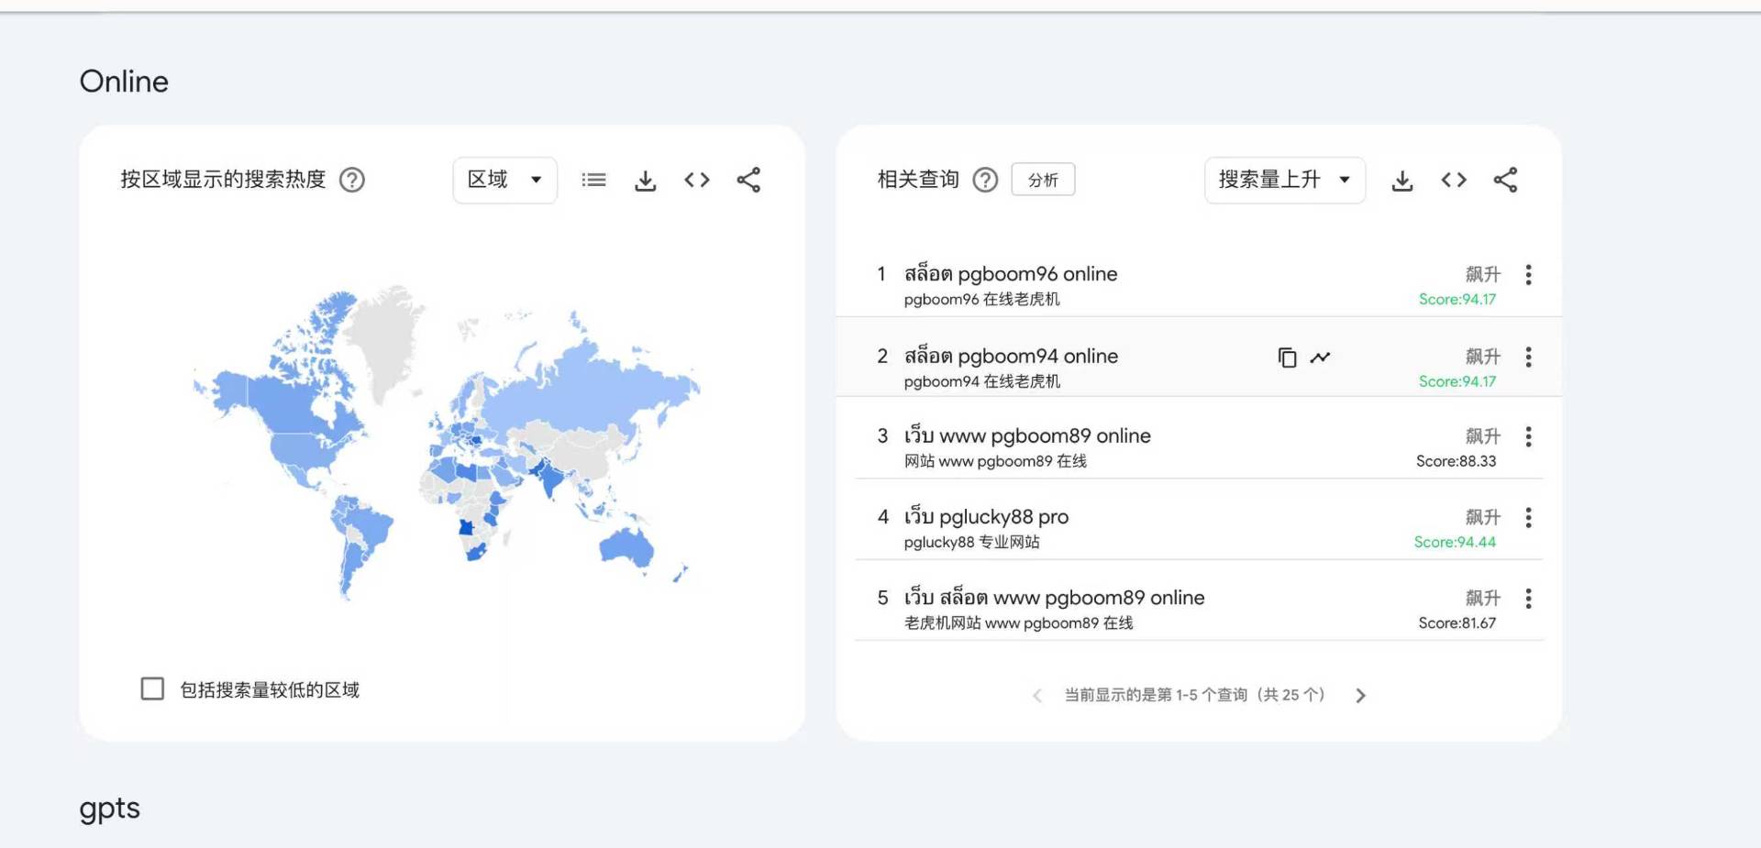Viewport: 1761px width, 848px height.
Task: Download region interest data as CSV
Action: [x=646, y=180]
